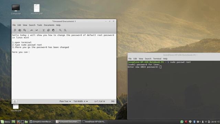Viewport: 220px width, 124px height.
Task: Open the Wi-Fi network tray icon
Action: [x=206, y=122]
